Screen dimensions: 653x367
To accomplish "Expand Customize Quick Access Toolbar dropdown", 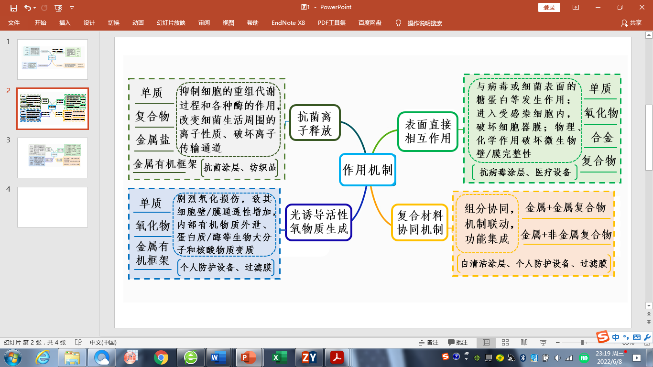I will pyautogui.click(x=72, y=8).
